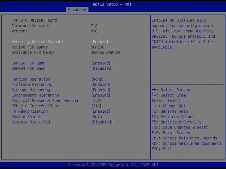The image size is (226, 169).
Task: Click the active bank value SHA256
Action: tap(97, 47)
